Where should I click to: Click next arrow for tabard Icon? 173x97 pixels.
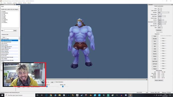click(159, 72)
